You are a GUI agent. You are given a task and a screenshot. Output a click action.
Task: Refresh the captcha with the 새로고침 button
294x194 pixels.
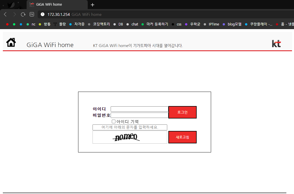coord(183,137)
